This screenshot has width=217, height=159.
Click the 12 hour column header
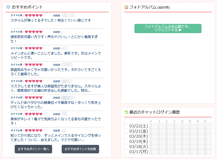tap(182, 121)
